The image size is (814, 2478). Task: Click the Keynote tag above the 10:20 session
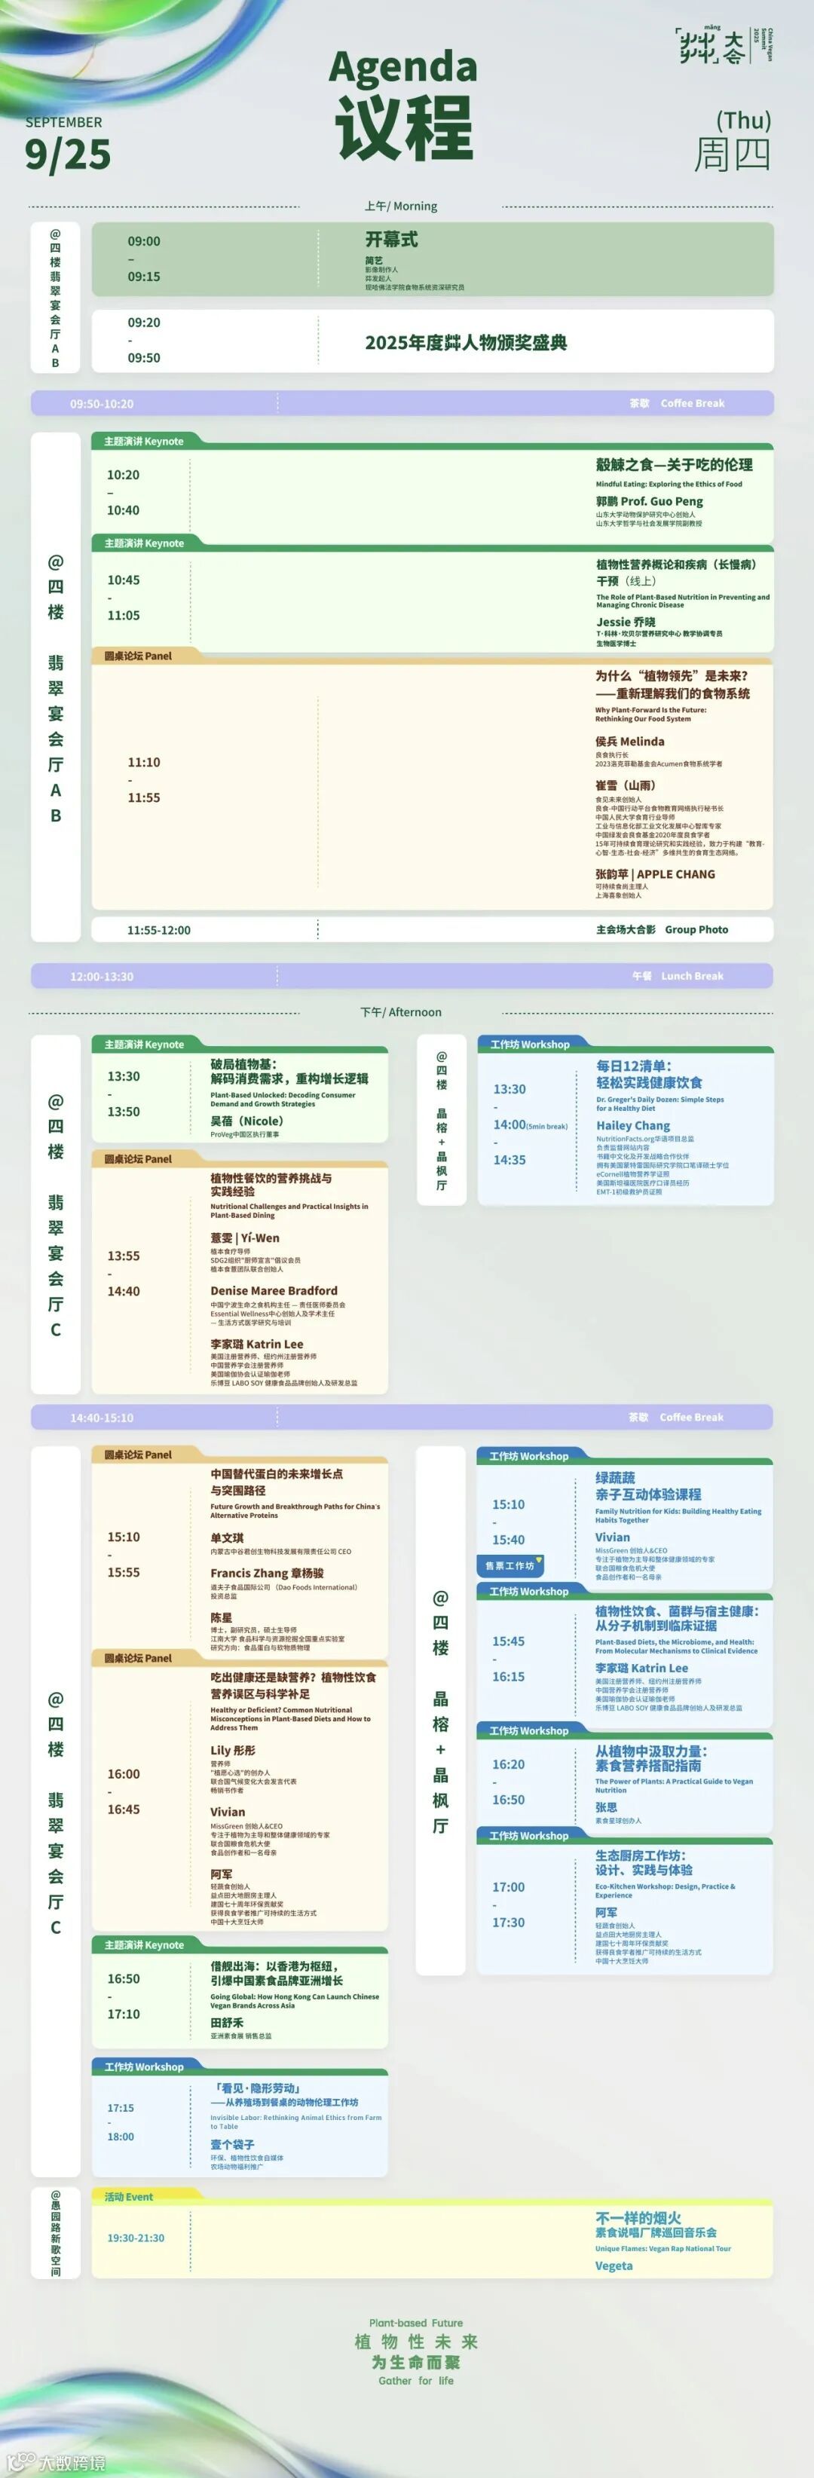tap(143, 442)
